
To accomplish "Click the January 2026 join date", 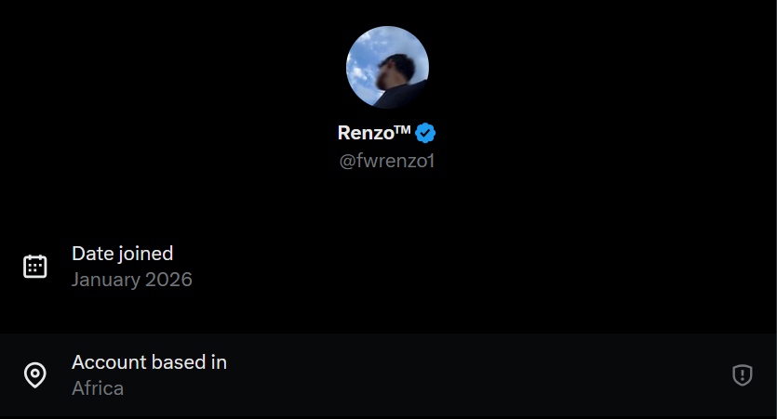I will coord(132,280).
